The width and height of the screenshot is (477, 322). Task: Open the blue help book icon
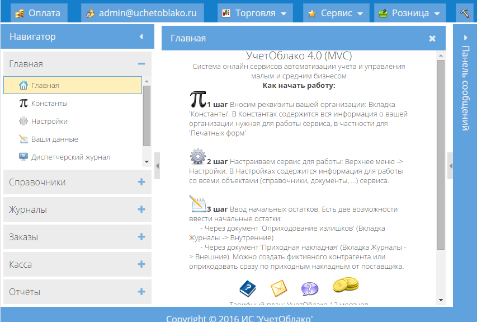click(248, 288)
